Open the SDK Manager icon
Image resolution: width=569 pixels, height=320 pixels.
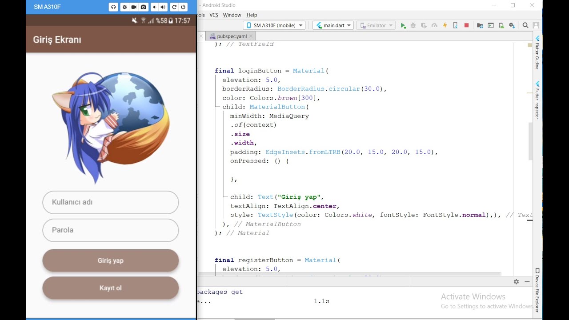click(x=512, y=26)
